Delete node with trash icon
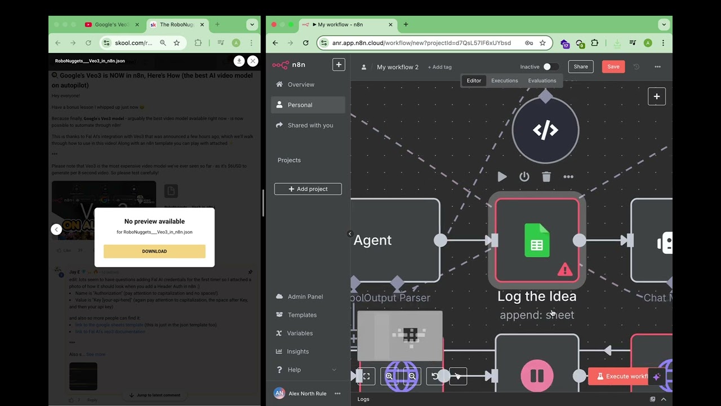Viewport: 721px width, 406px height. tap(546, 177)
